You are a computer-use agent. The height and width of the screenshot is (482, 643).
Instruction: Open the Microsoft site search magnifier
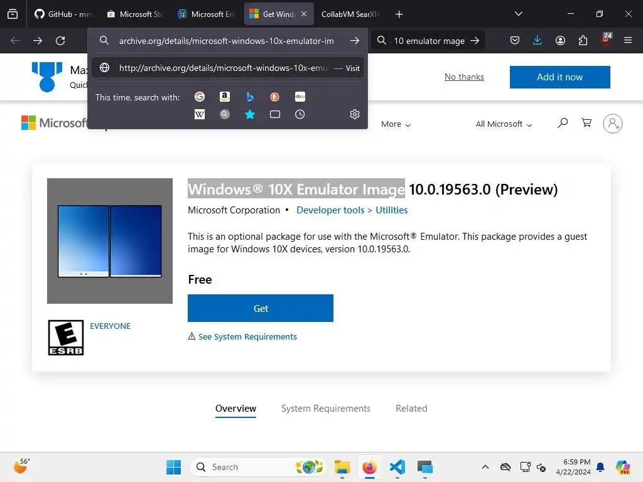point(563,122)
